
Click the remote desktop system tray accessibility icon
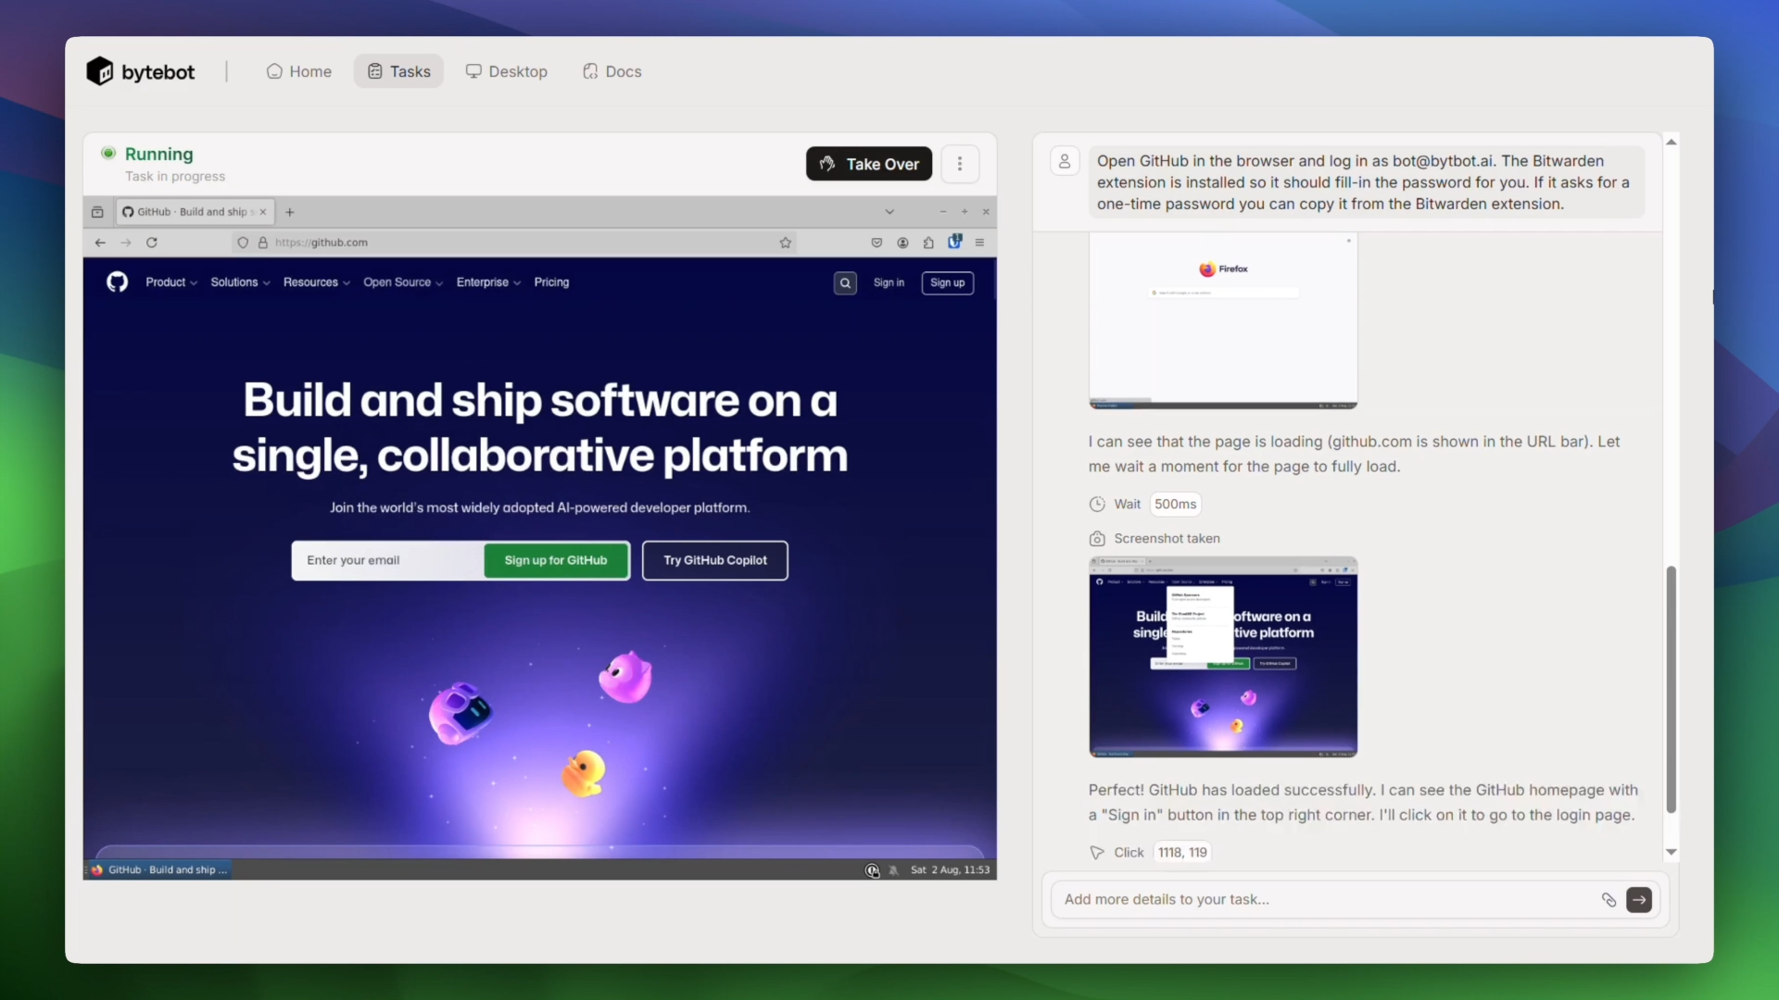click(x=872, y=870)
